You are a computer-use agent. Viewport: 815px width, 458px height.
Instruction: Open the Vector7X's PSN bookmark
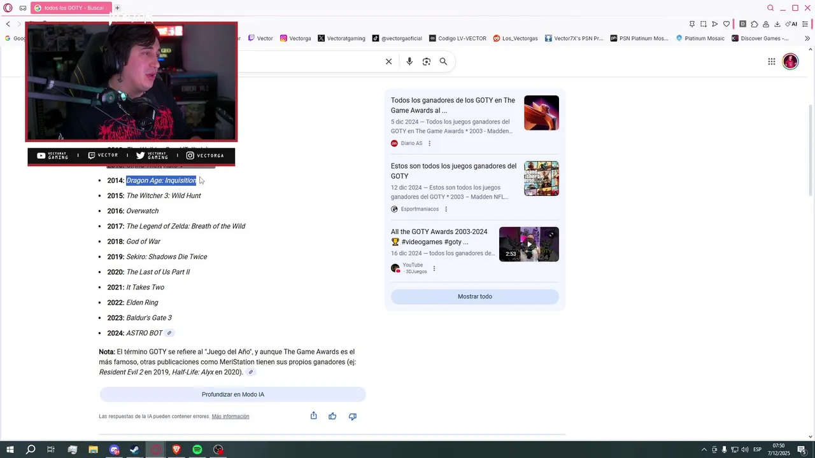[x=574, y=38]
